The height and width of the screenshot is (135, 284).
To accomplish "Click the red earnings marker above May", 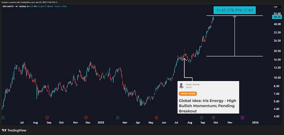I will (156, 117).
